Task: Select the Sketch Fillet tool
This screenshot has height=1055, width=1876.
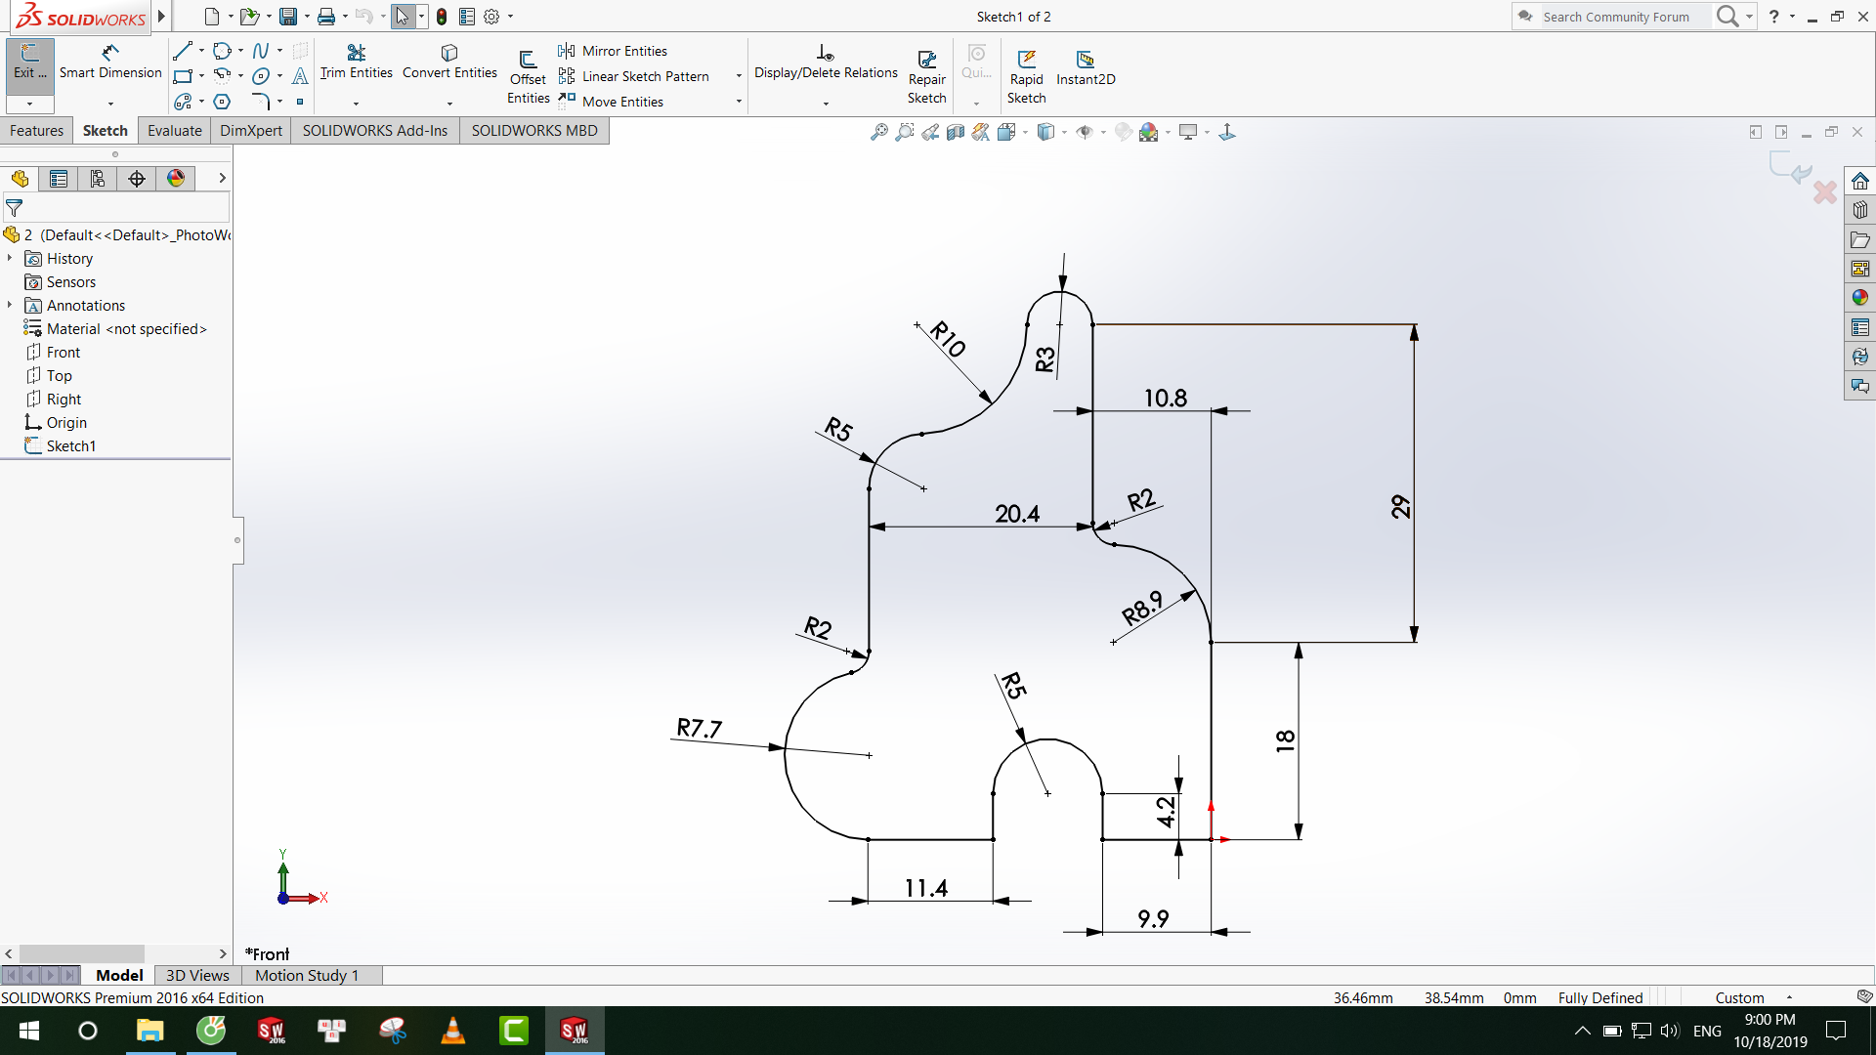Action: pyautogui.click(x=261, y=102)
